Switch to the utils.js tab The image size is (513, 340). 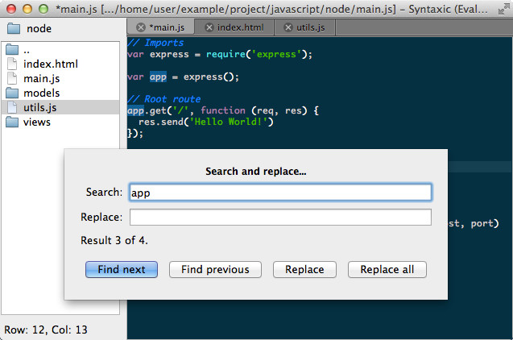point(305,27)
